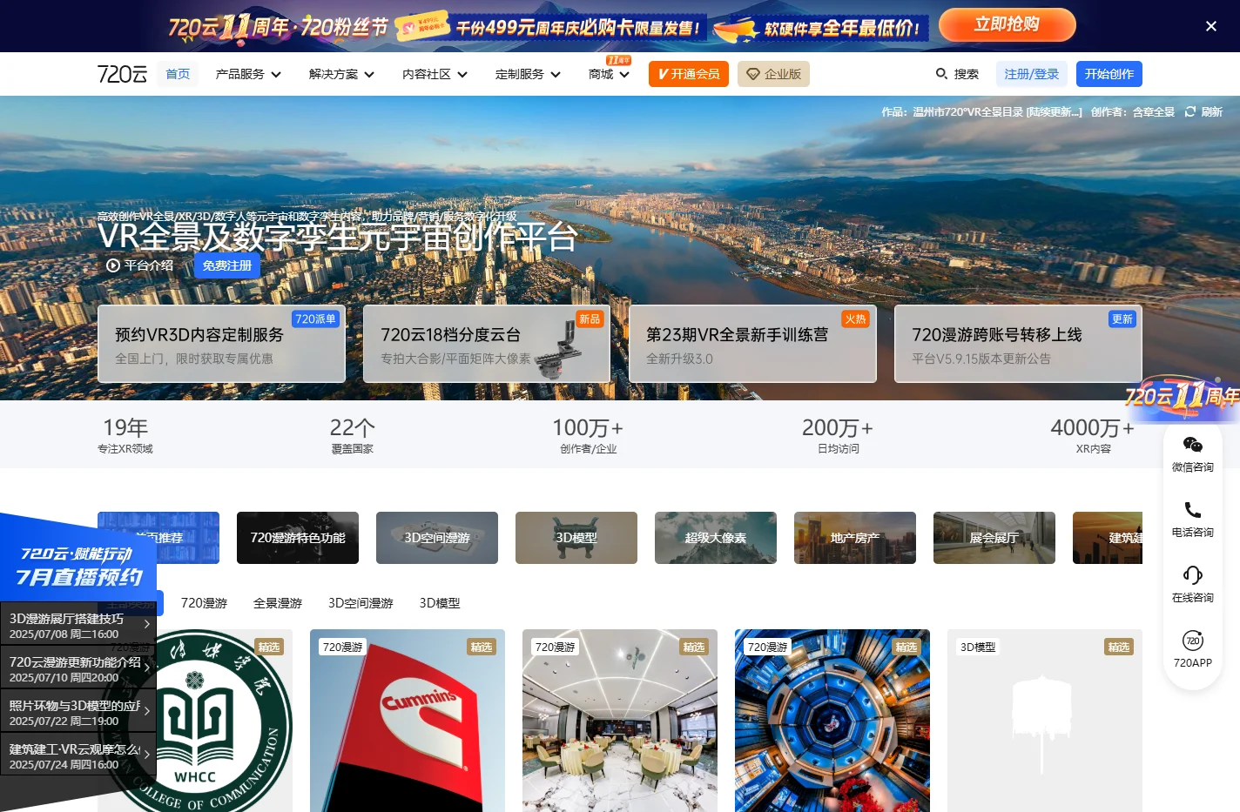This screenshot has width=1240, height=812.
Task: Go to 首页 nav item
Action: click(x=178, y=74)
